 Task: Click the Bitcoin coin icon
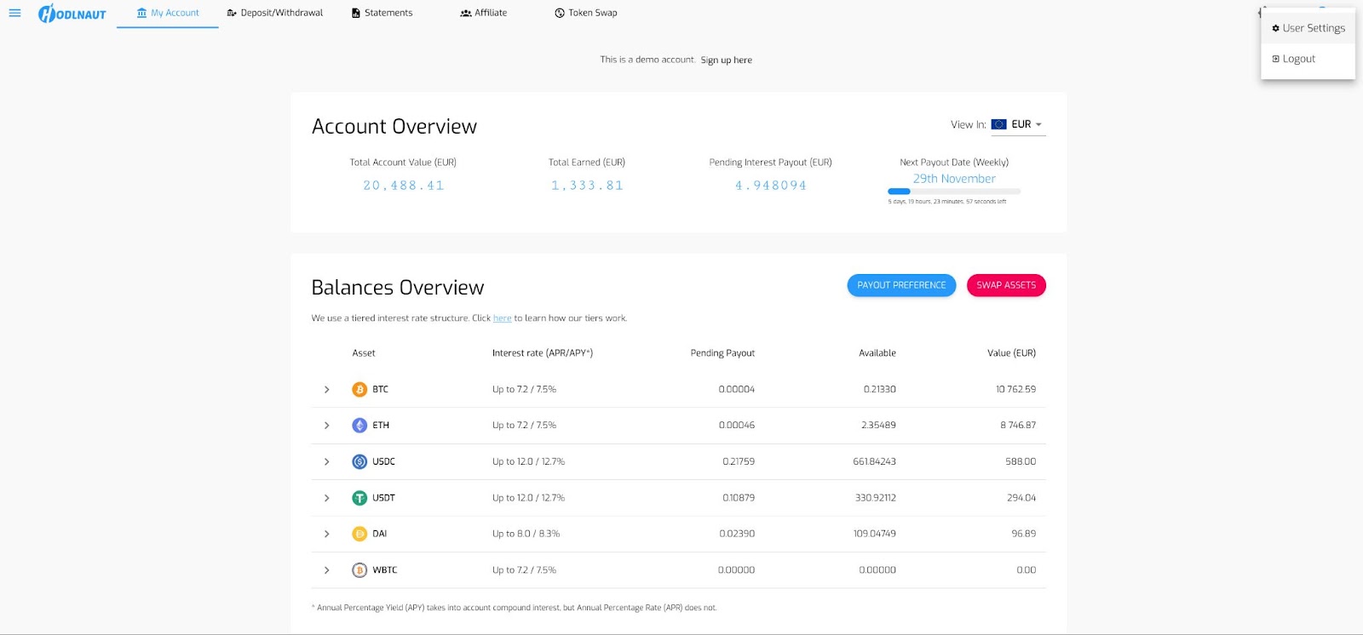(x=359, y=390)
